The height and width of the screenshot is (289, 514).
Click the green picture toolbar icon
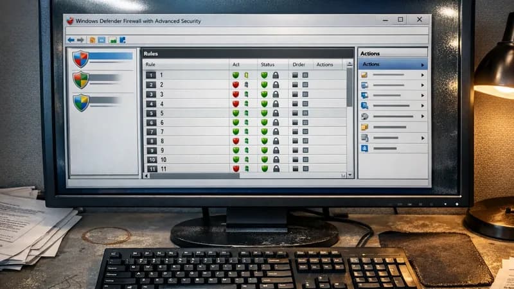(113, 40)
